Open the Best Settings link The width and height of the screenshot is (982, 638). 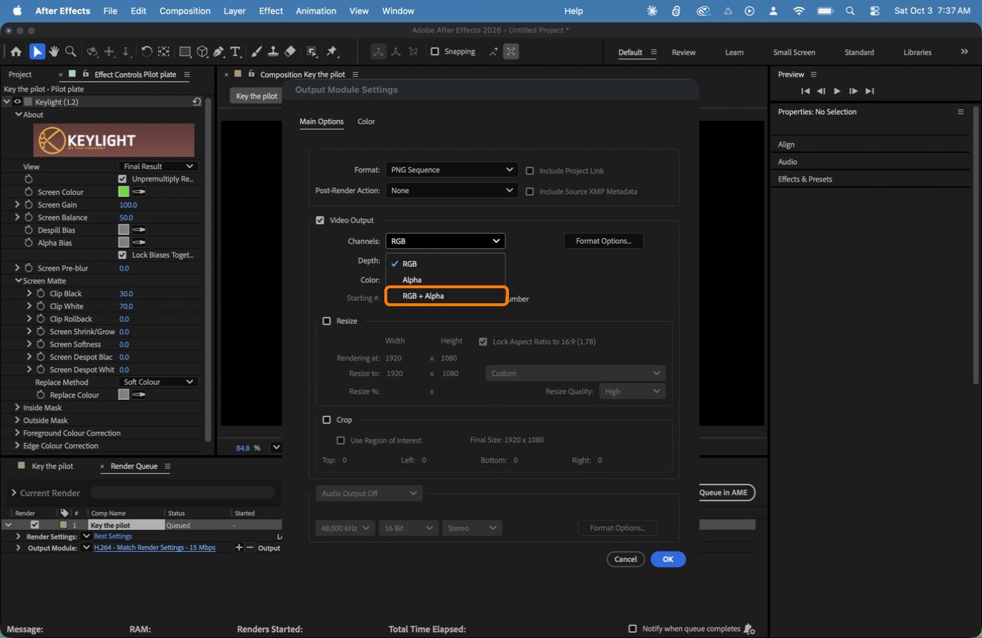113,536
